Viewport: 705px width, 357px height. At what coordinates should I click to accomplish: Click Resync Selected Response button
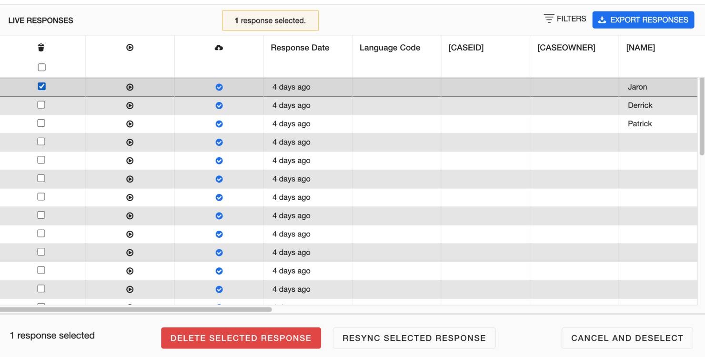click(x=414, y=338)
